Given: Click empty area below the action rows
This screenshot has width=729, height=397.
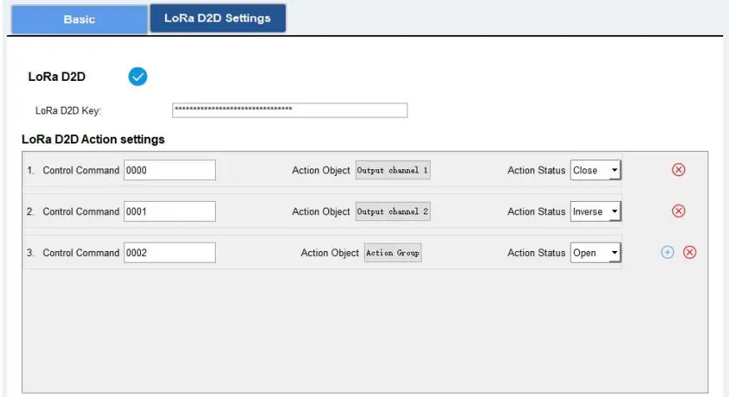Looking at the screenshot, I should (x=365, y=334).
